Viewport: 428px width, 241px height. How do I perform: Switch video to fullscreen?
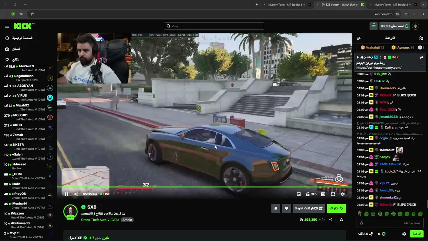point(333,194)
